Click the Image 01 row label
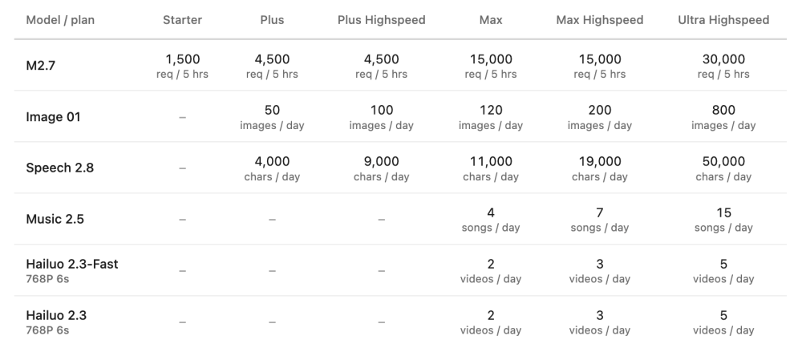This screenshot has width=802, height=352. pyautogui.click(x=53, y=117)
